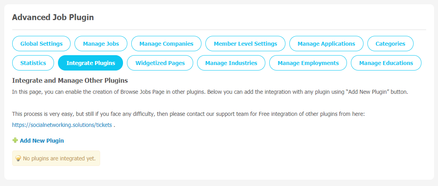Image resolution: width=438 pixels, height=186 pixels.
Task: Click the Browse Jobs Page description text
Action: 210,92
